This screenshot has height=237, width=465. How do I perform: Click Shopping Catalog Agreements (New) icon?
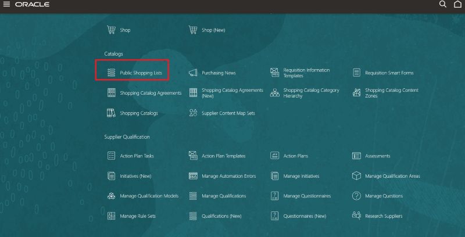click(193, 93)
